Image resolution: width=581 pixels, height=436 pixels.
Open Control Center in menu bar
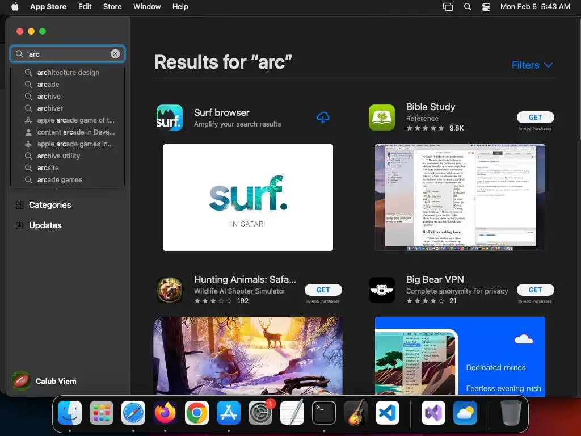(486, 7)
